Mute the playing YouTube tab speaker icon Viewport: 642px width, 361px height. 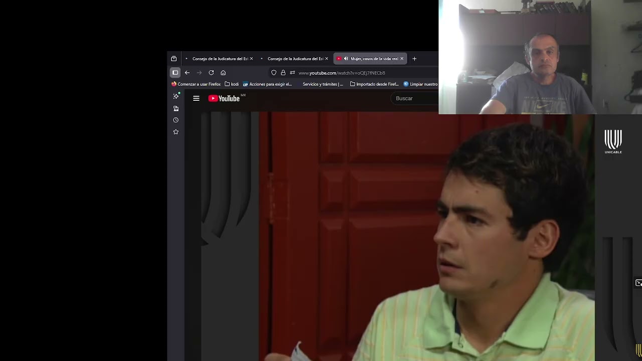pos(346,59)
